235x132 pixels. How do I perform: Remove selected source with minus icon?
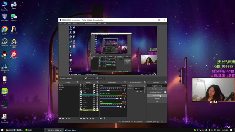[84, 119]
